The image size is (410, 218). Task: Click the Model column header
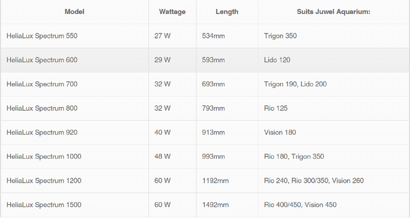74,12
